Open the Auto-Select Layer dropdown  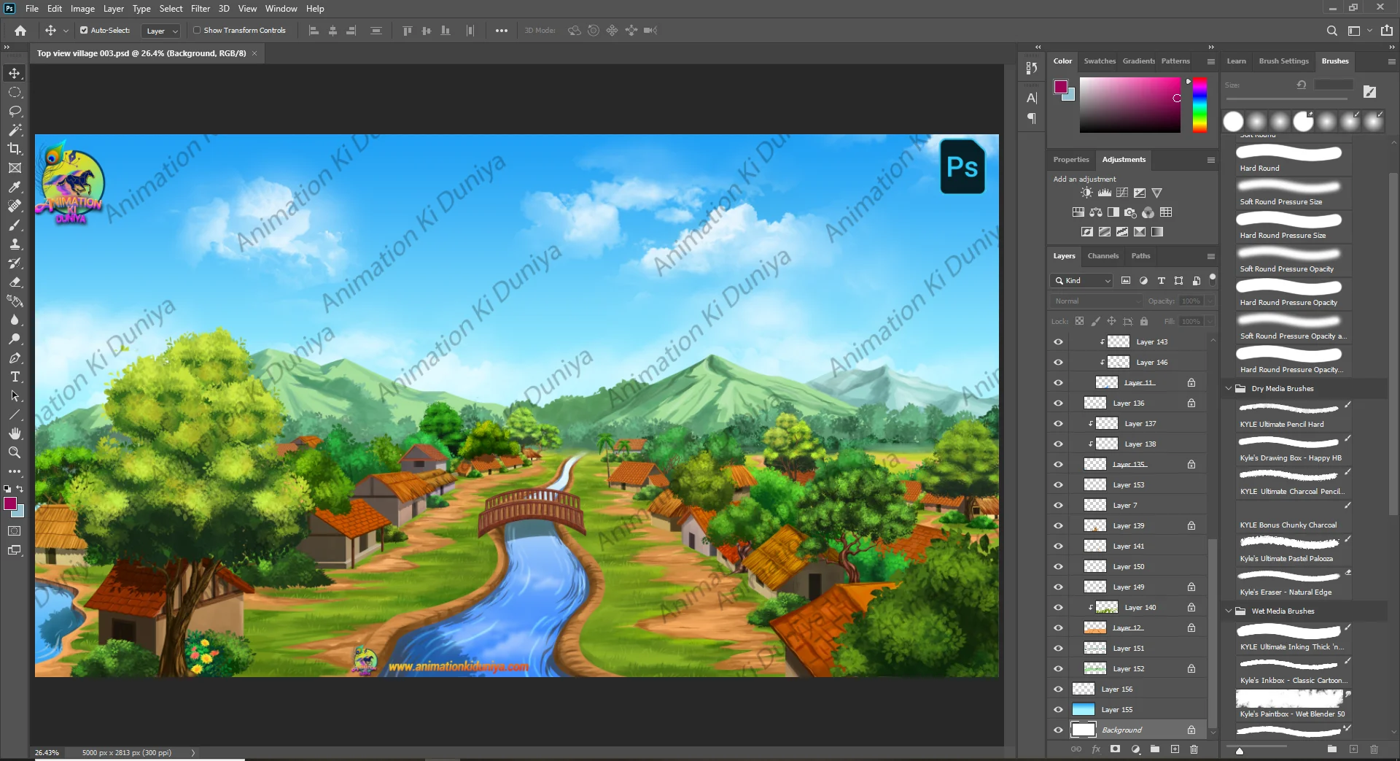pyautogui.click(x=162, y=31)
